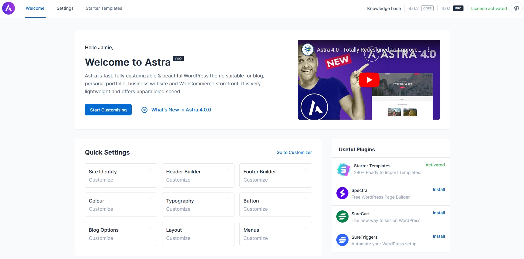
Task: Click the CORE version badge
Action: coord(427,8)
